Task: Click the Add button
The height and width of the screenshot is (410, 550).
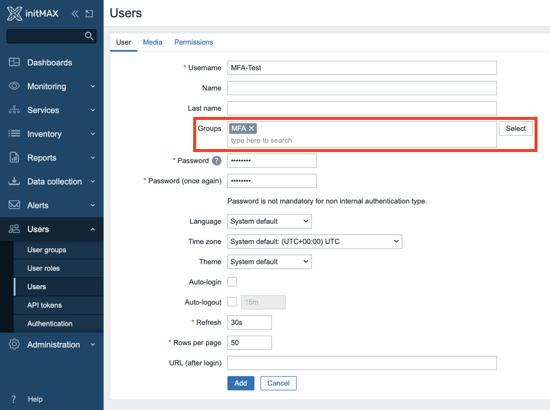Action: tap(241, 383)
